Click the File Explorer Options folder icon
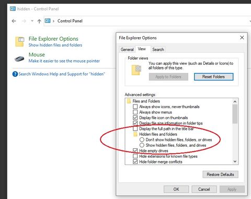This screenshot has width=251, height=199. [x=20, y=41]
